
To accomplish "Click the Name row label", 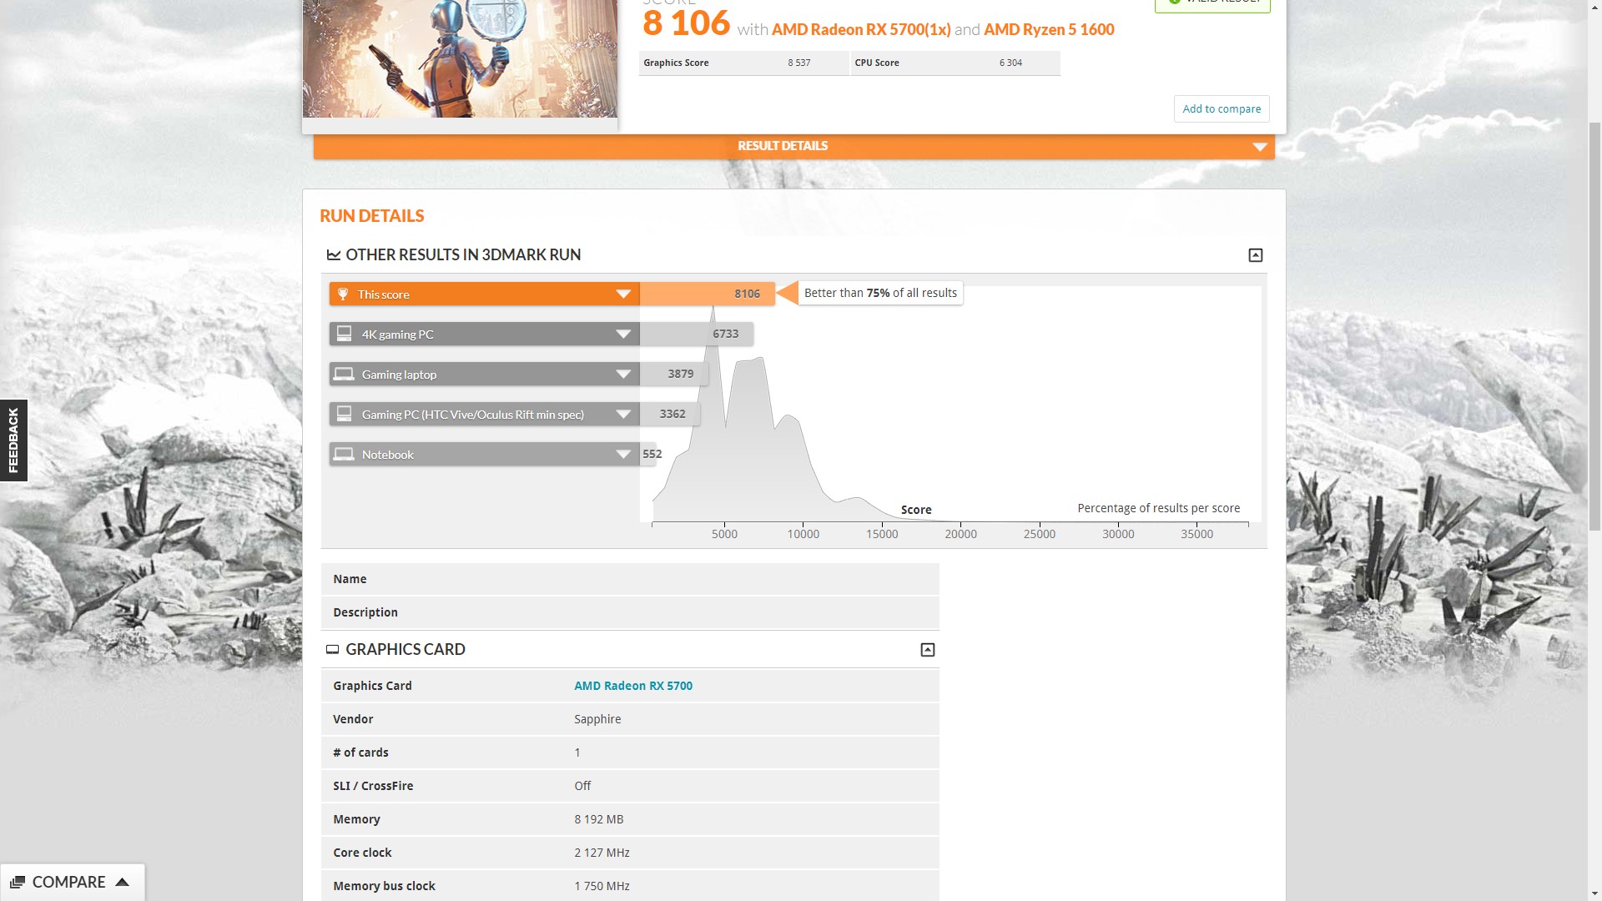I will click(350, 579).
